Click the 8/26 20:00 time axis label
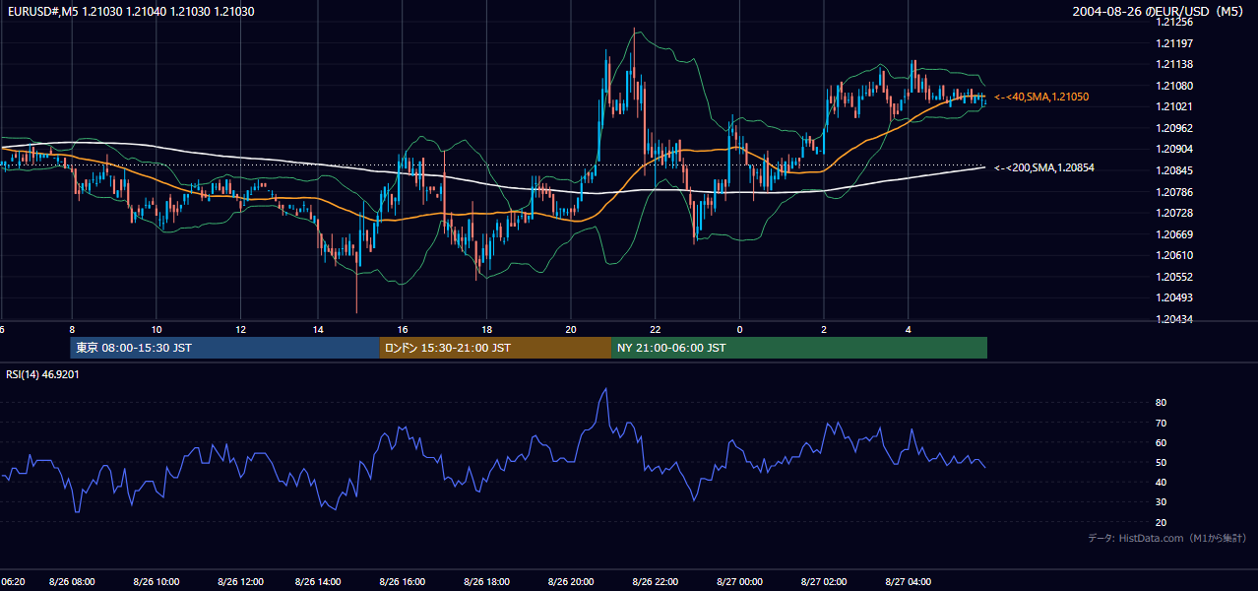This screenshot has width=1258, height=591. [571, 582]
